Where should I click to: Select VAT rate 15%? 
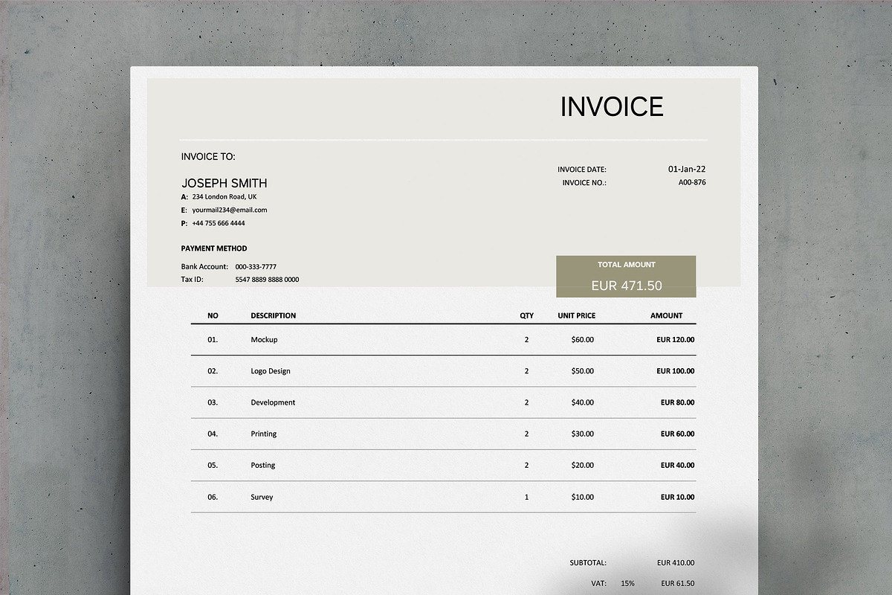627,584
